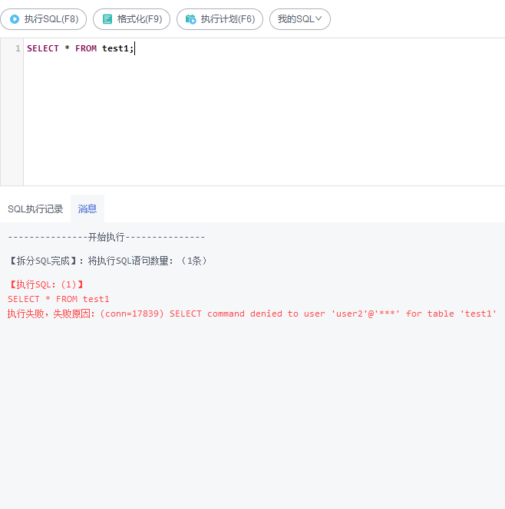
Task: Click the 开始执行 message line
Action: tap(106, 237)
